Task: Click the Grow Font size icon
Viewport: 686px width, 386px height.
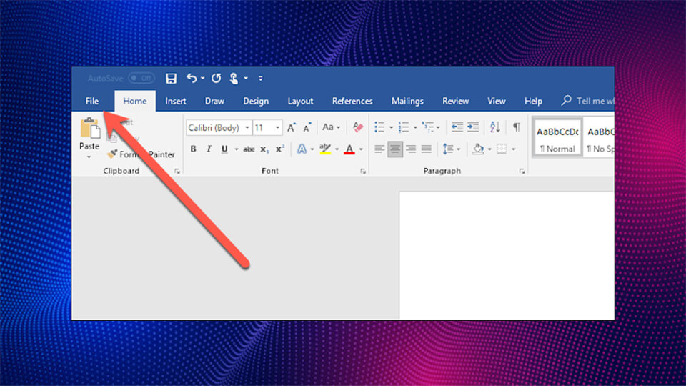Action: [x=292, y=127]
